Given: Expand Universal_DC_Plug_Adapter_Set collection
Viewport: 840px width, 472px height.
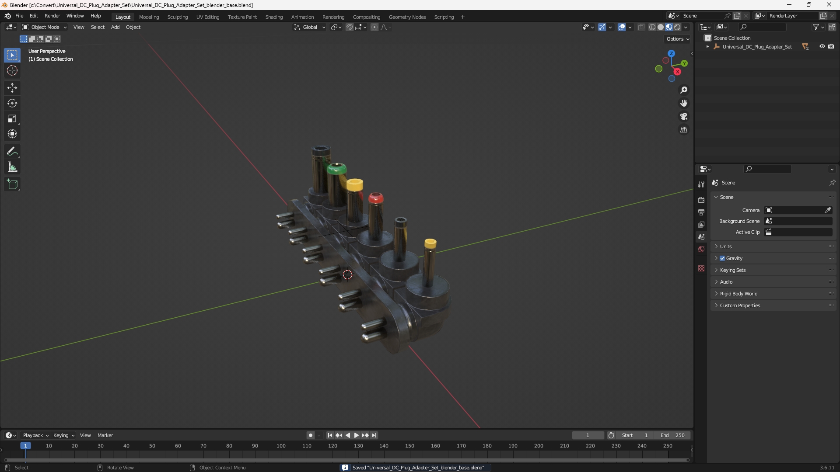Looking at the screenshot, I should click(x=707, y=47).
